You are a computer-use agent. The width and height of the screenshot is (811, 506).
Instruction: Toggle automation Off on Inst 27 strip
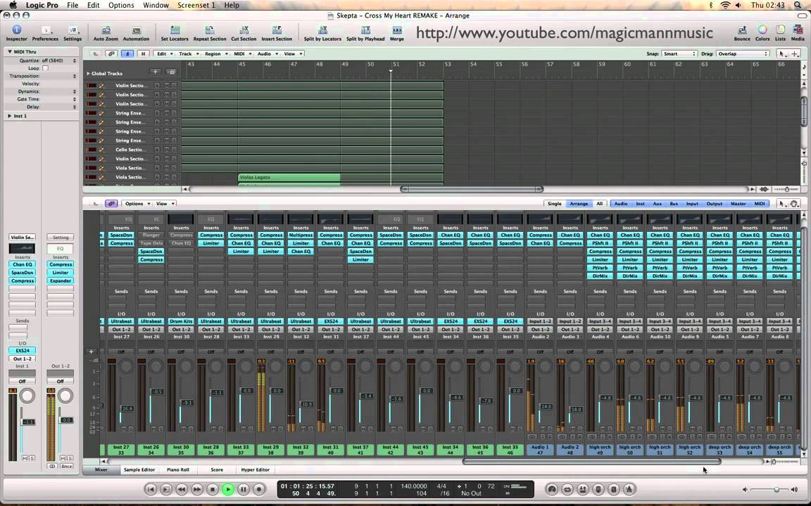[121, 351]
